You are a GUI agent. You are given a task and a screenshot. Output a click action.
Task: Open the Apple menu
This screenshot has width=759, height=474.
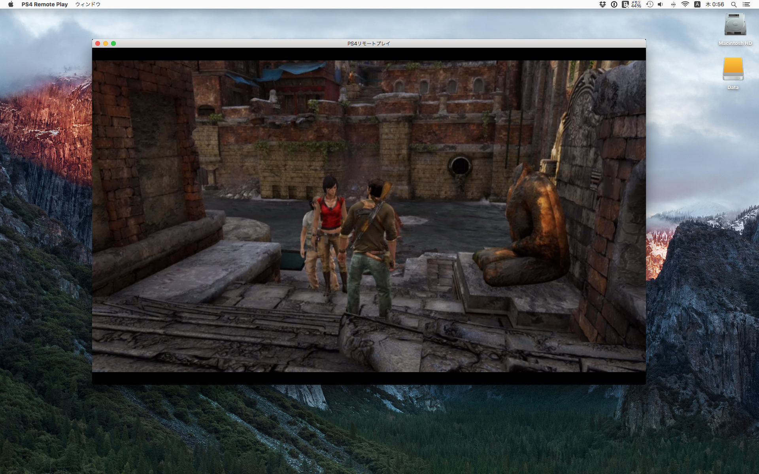point(11,4)
